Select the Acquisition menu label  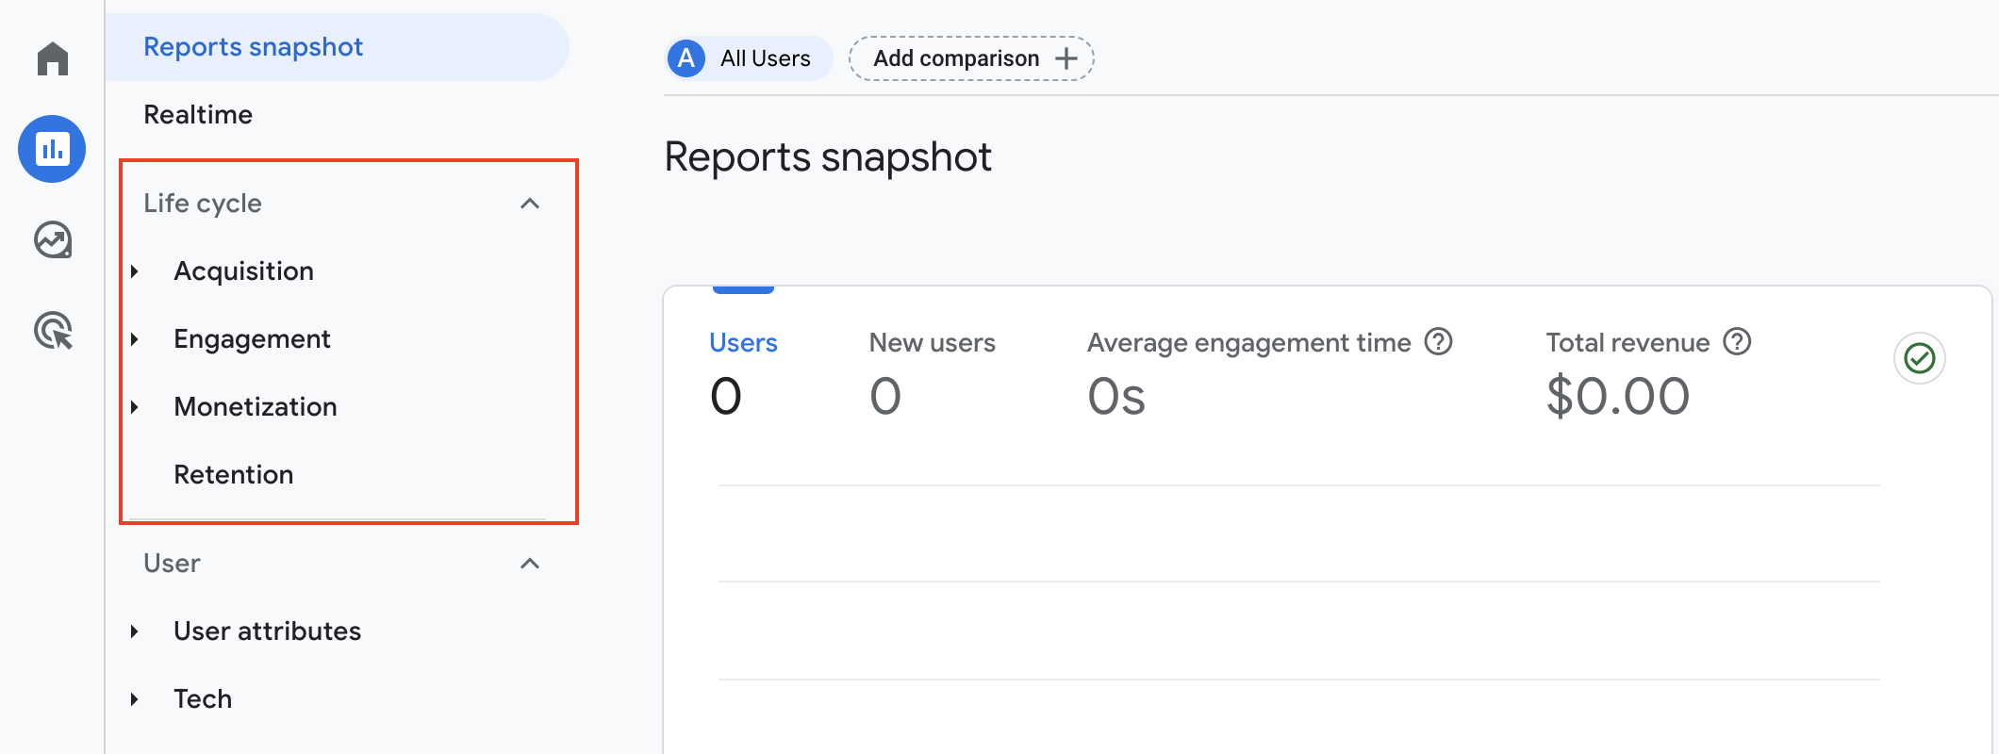pos(243,271)
